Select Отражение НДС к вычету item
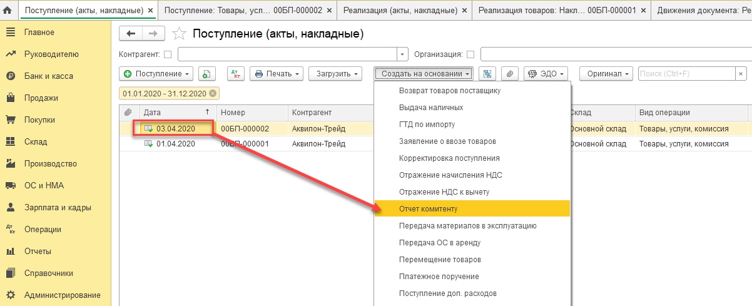The height and width of the screenshot is (306, 752). point(472,192)
